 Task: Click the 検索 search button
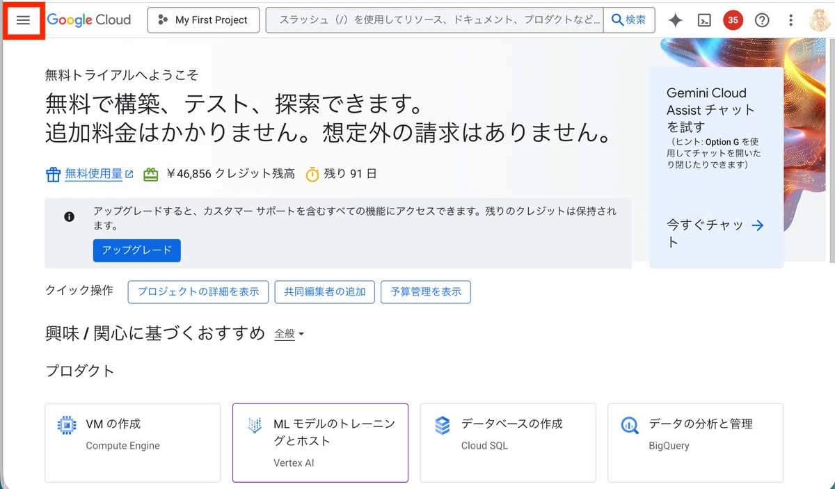pyautogui.click(x=628, y=20)
